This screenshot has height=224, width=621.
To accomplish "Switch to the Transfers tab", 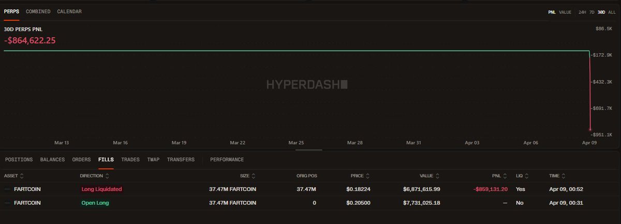I will point(181,160).
